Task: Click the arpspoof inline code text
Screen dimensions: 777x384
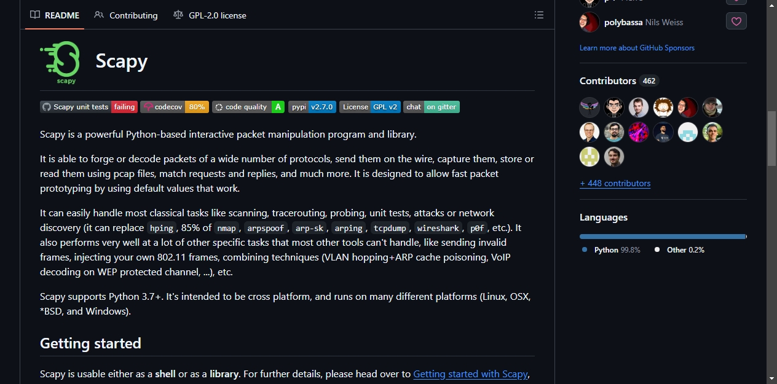Action: 266,228
